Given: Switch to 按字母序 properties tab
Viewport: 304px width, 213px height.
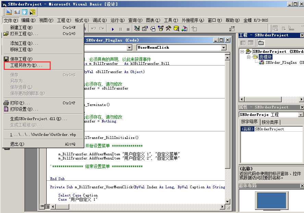Looking at the screenshot, I should 249,122.
